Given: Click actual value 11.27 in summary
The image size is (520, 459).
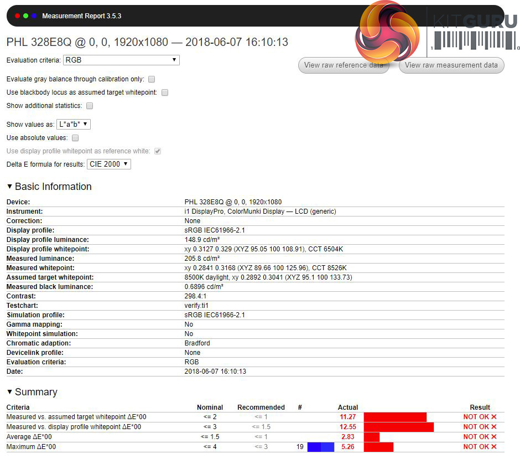Looking at the screenshot, I should point(347,417).
